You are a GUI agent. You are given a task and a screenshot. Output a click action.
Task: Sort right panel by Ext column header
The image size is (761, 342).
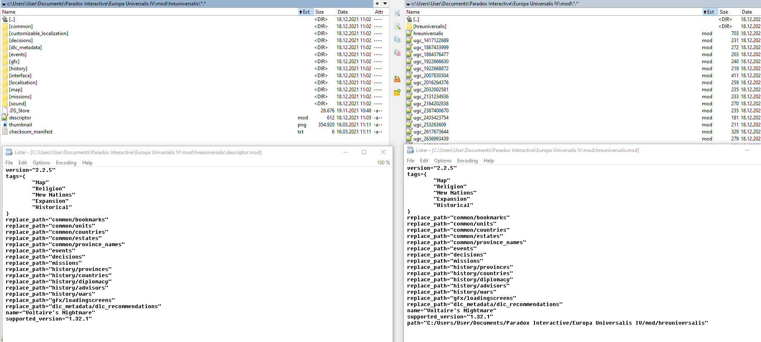coord(710,12)
